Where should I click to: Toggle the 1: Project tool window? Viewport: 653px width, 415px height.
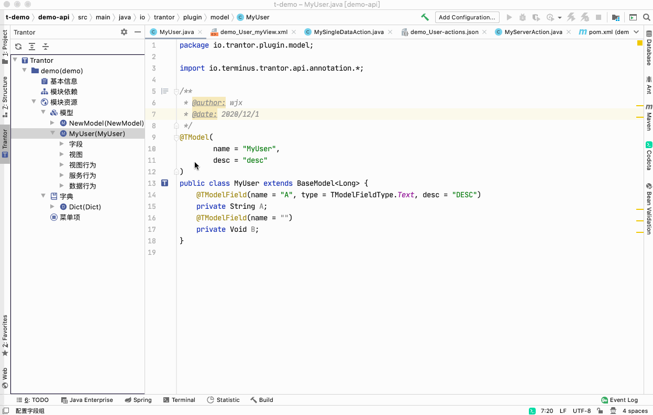5,47
